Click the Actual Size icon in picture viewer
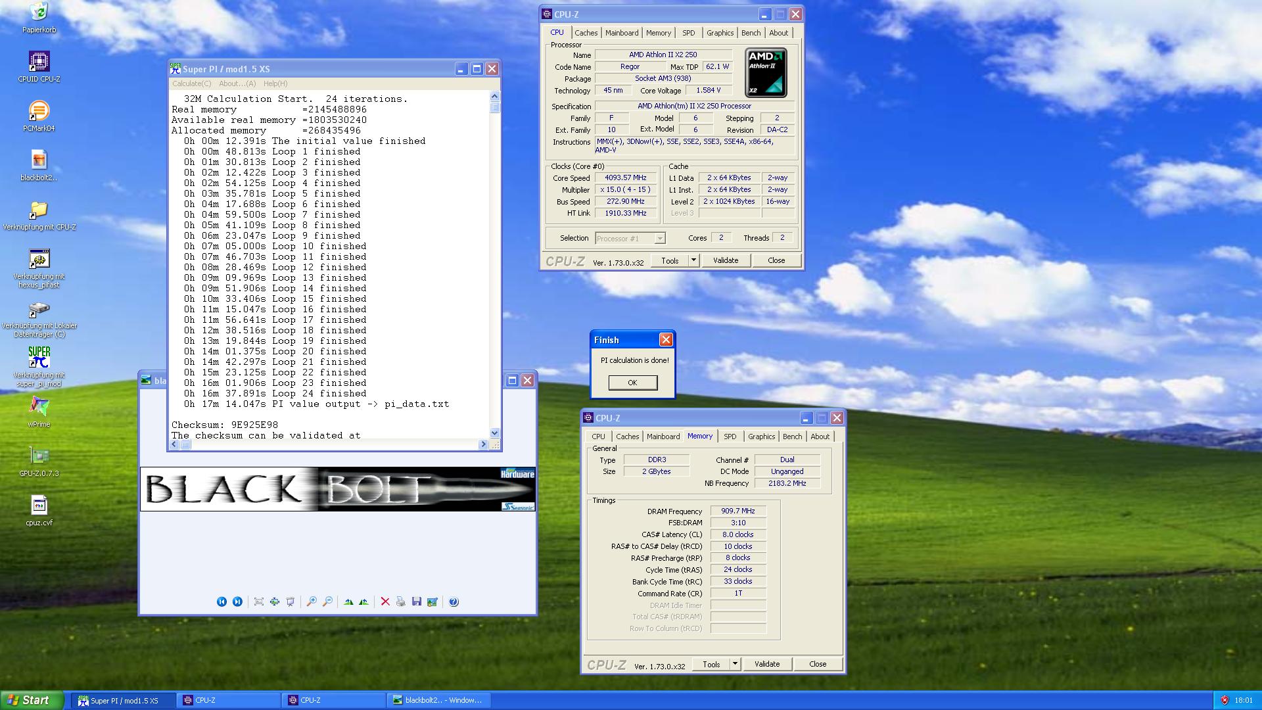 point(275,602)
